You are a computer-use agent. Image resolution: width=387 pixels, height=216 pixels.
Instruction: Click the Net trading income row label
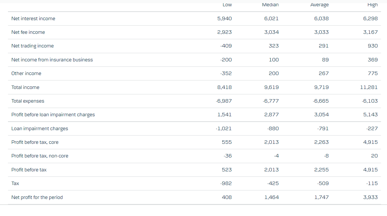[32, 46]
